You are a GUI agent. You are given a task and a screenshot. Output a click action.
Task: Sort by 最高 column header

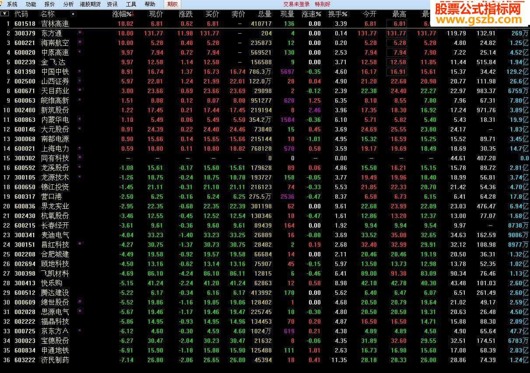click(x=399, y=14)
